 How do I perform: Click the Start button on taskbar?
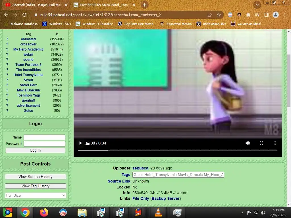click(x=8, y=212)
